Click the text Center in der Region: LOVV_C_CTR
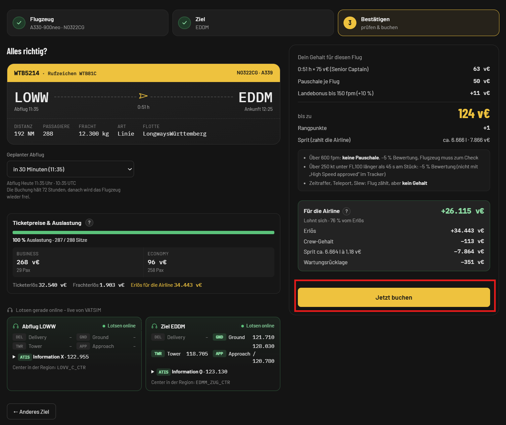 (49, 367)
